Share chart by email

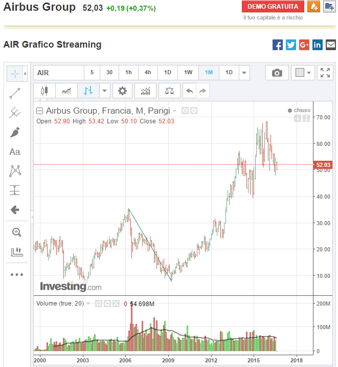[331, 45]
